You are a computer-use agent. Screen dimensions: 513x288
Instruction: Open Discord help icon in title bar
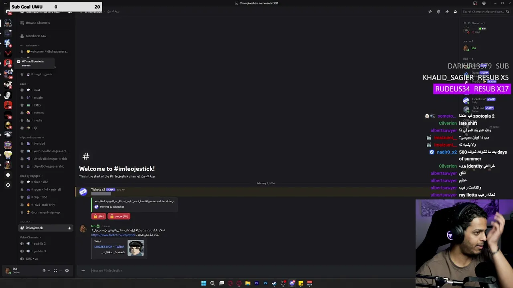(x=484, y=3)
